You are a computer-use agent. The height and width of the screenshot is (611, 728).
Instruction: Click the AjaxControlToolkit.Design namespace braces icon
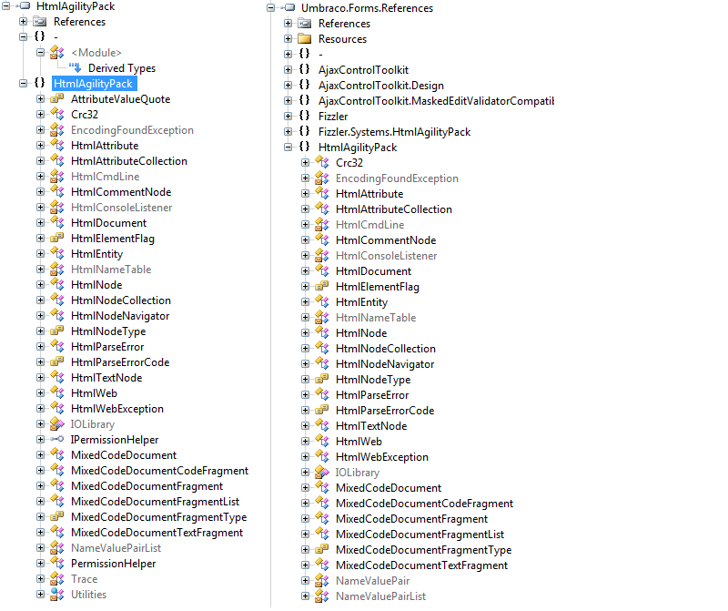305,85
